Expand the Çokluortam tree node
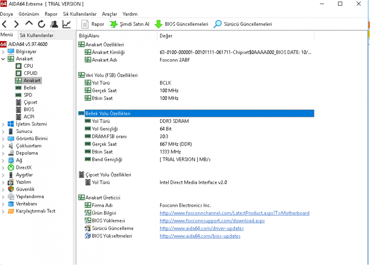Image resolution: width=370 pixels, height=265 pixels. pyautogui.click(x=3, y=146)
